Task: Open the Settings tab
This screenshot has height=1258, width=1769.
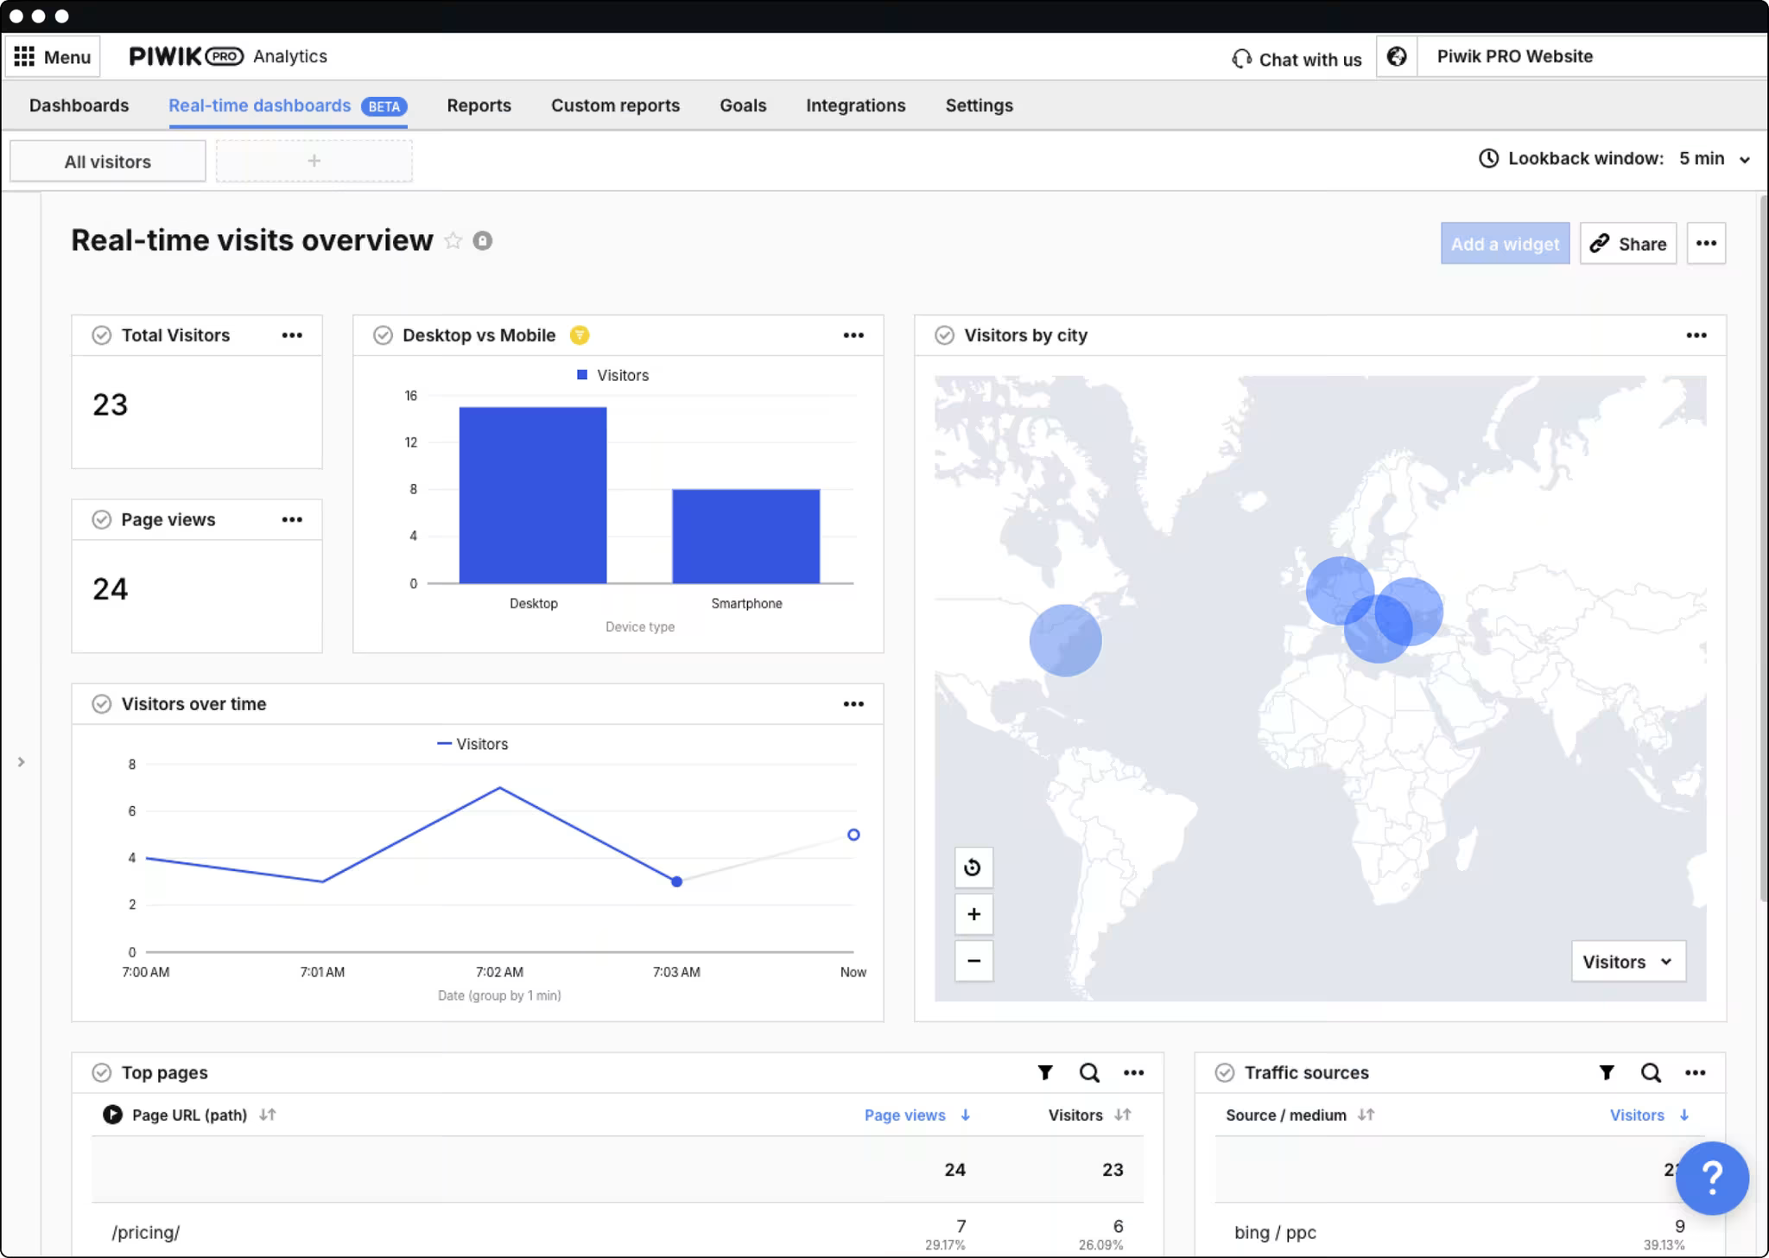Action: pos(979,105)
